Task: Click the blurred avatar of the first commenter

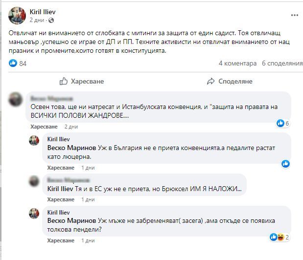Action: (16, 99)
